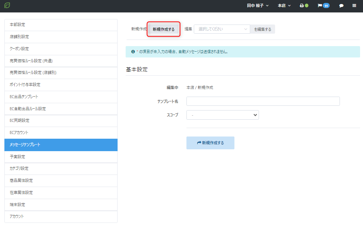Click the を編集する button

click(x=263, y=29)
